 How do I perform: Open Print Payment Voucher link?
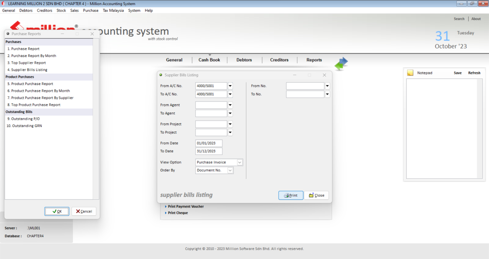(x=186, y=206)
